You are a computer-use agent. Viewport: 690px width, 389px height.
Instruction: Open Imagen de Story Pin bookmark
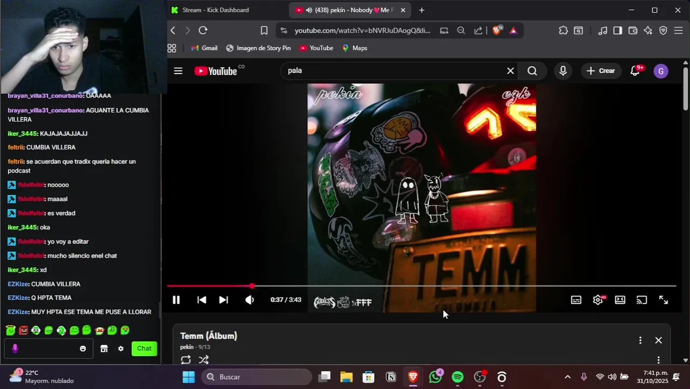point(258,48)
